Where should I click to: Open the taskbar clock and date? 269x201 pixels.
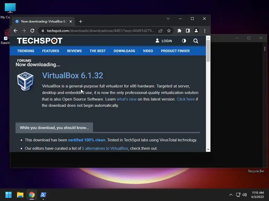[x=257, y=195]
